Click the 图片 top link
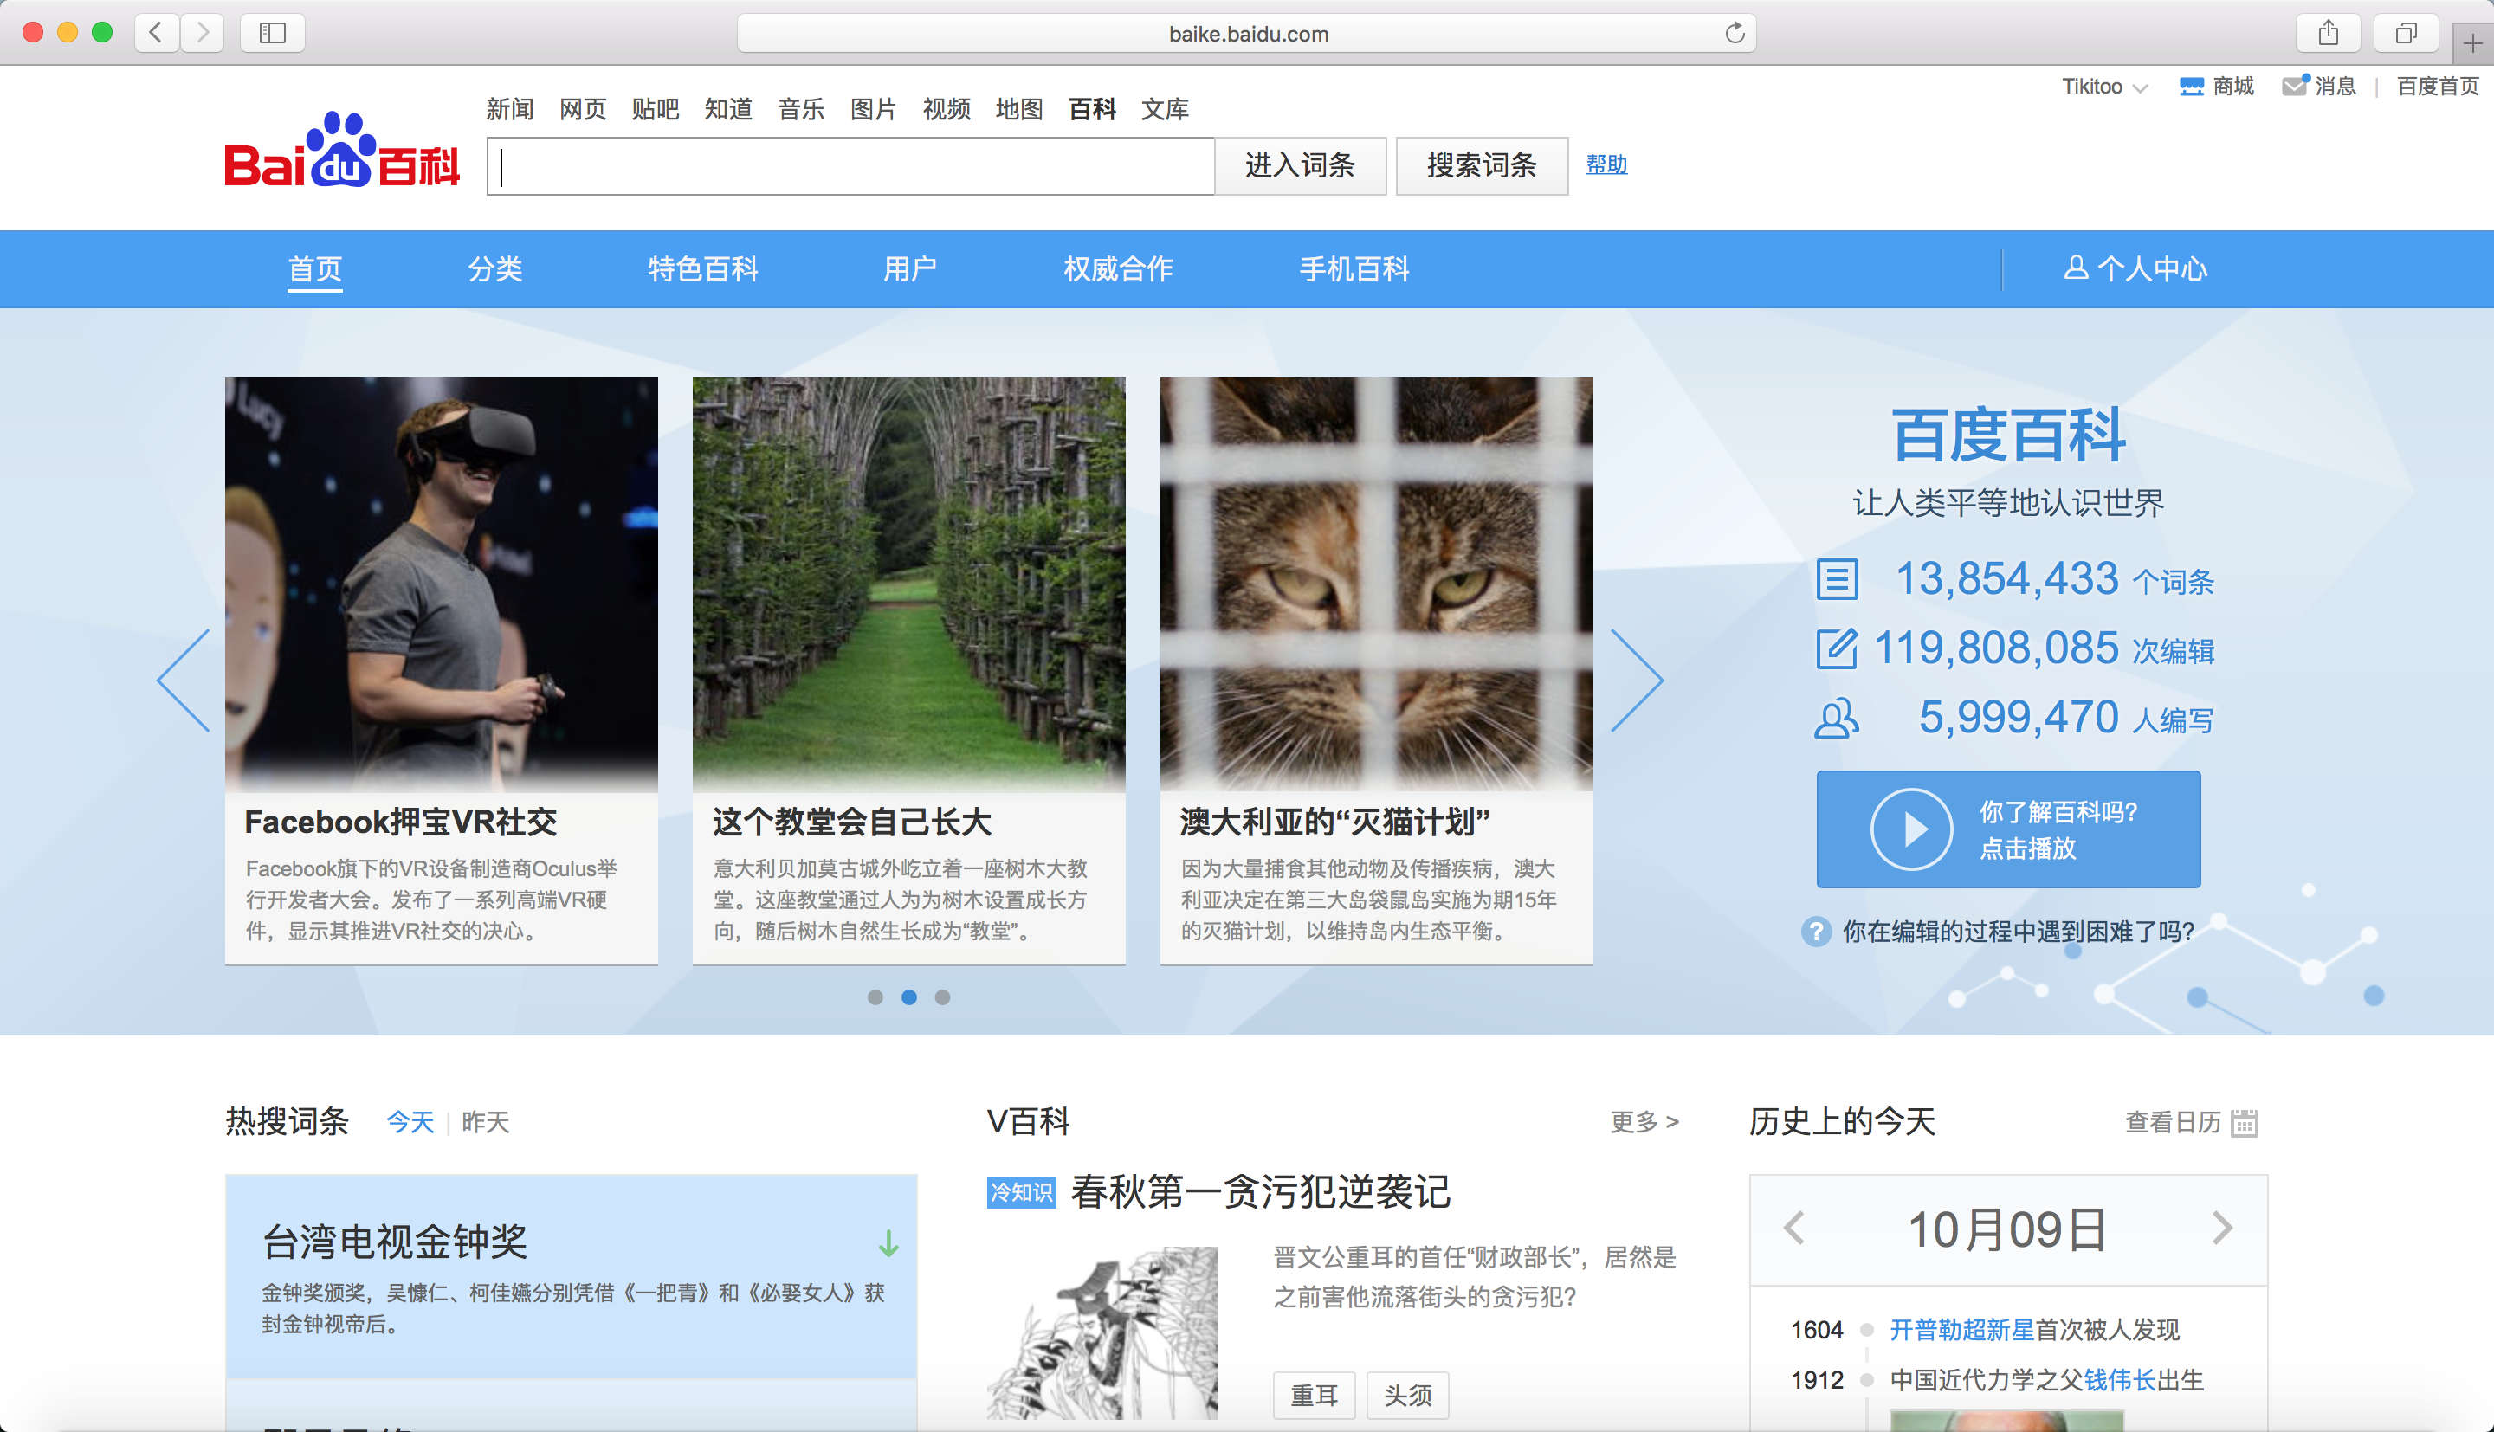 click(873, 109)
